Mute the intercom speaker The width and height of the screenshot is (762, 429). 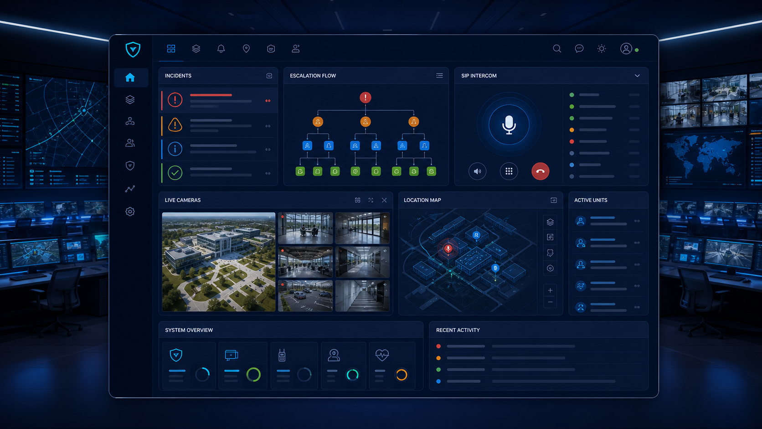[x=477, y=171]
